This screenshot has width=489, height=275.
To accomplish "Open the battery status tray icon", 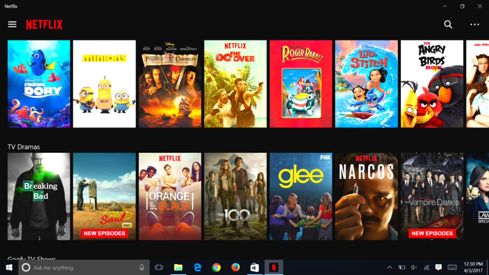I will pos(402,267).
